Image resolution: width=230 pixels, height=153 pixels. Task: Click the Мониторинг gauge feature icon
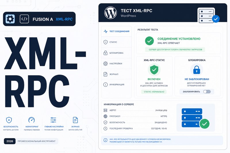pos(32,120)
